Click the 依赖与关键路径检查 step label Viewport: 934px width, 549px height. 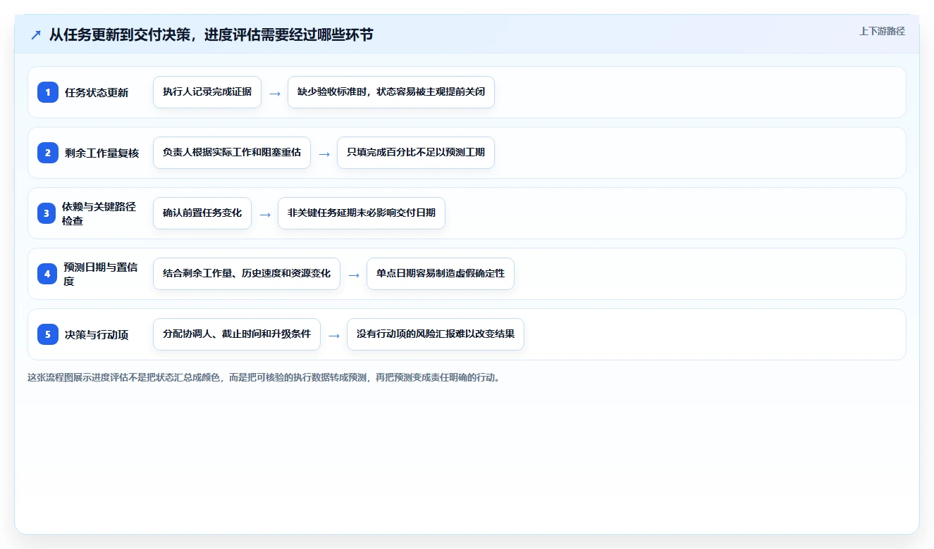tap(99, 213)
